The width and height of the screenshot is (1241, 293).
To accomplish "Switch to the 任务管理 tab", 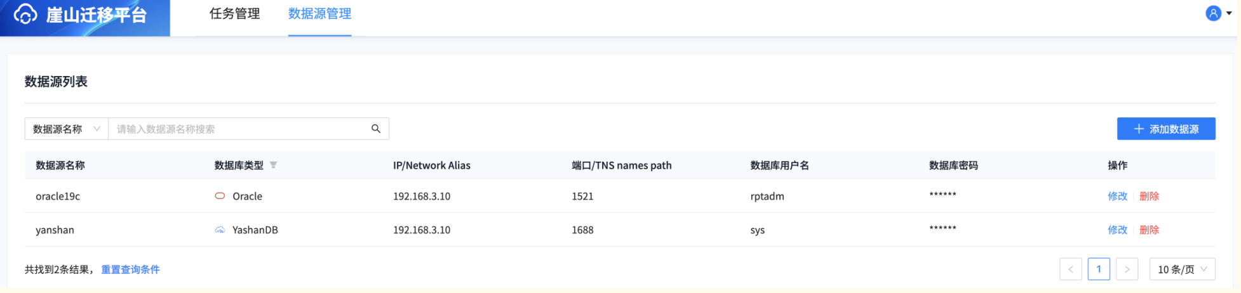I will click(234, 14).
